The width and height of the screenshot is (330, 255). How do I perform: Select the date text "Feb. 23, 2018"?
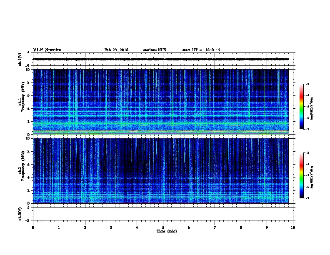(116, 50)
